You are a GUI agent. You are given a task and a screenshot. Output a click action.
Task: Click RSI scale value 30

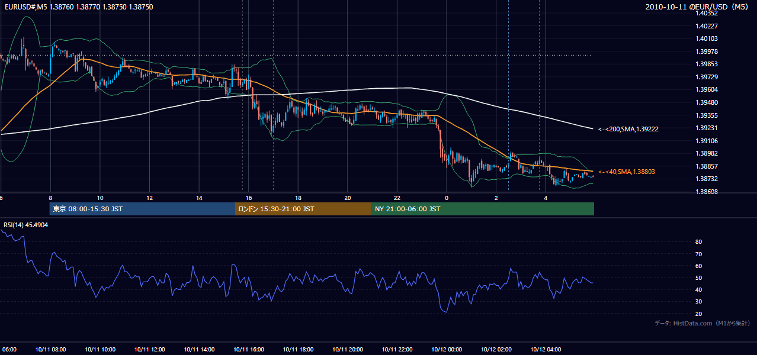(699, 302)
